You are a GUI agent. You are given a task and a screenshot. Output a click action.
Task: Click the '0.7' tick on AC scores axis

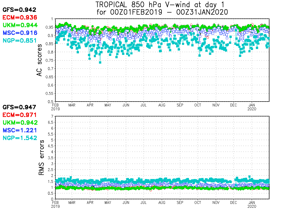50,69
